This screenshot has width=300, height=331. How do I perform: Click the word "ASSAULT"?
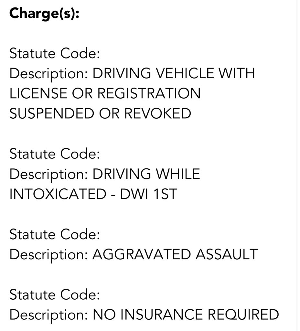(226, 254)
